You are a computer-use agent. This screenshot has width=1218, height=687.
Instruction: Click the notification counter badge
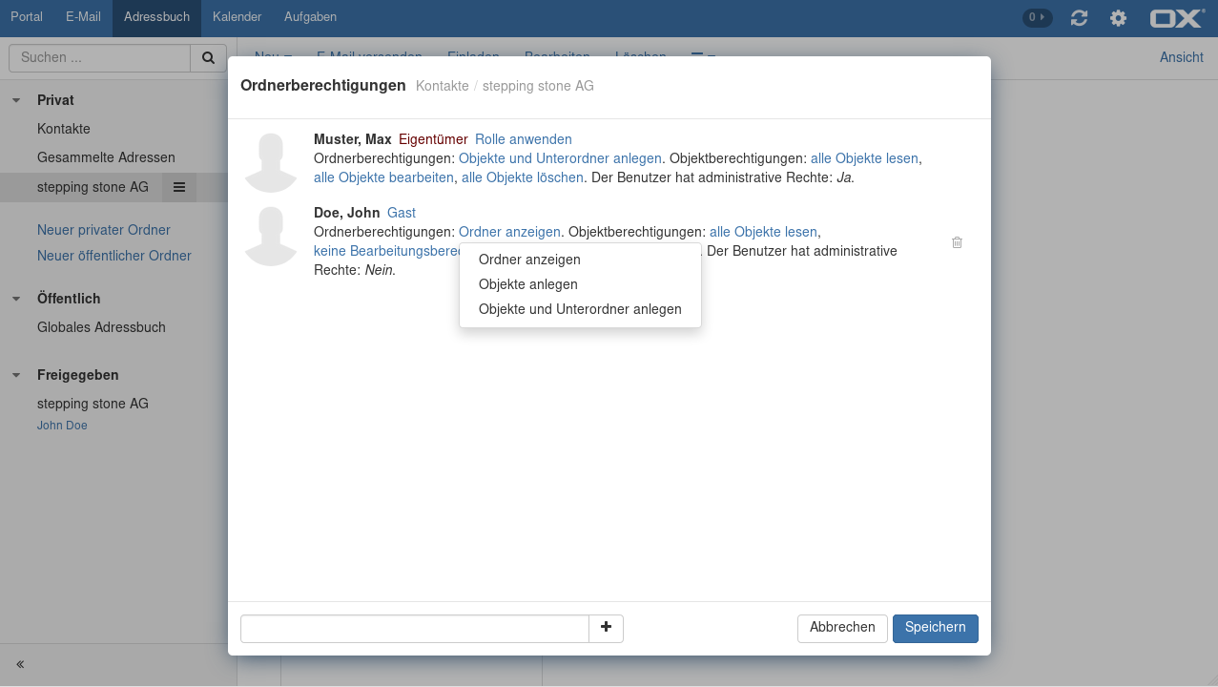coord(1037,17)
